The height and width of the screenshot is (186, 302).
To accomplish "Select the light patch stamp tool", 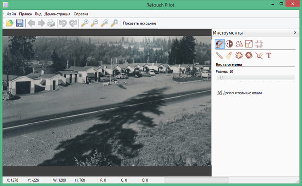I will tap(239, 56).
